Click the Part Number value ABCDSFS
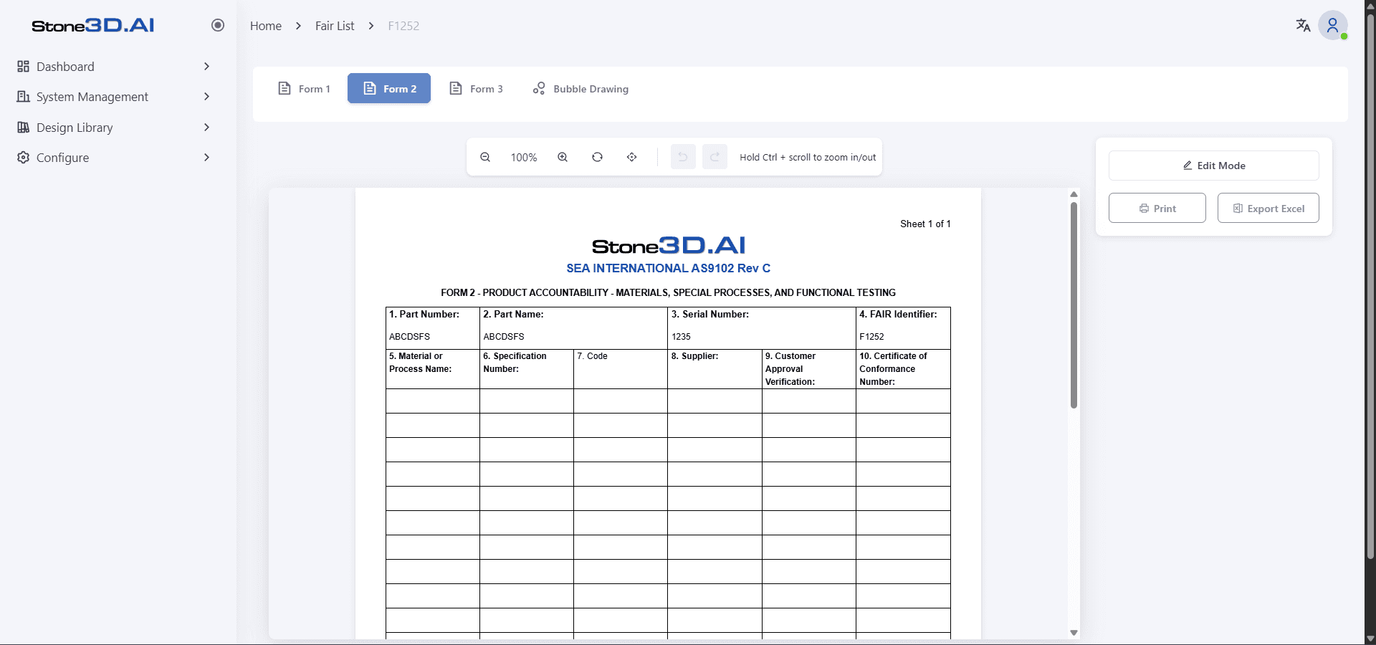Viewport: 1376px width, 645px height. (409, 336)
